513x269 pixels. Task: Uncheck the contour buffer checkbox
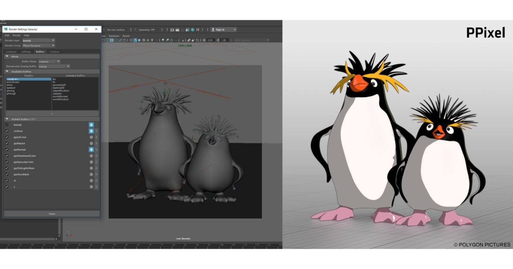pos(7,131)
